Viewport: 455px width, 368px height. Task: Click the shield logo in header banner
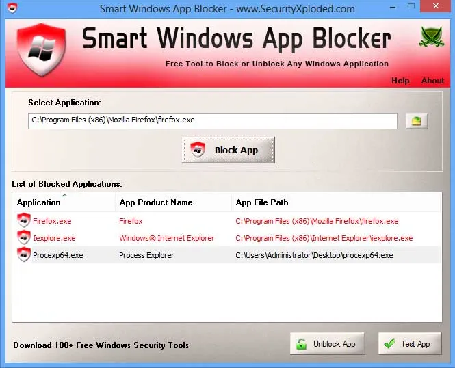[x=42, y=50]
